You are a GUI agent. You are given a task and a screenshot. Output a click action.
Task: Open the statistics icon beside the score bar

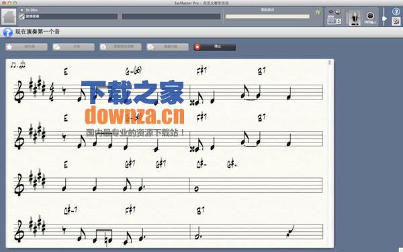tap(318, 12)
